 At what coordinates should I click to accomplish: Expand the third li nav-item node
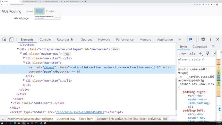tap(24, 80)
